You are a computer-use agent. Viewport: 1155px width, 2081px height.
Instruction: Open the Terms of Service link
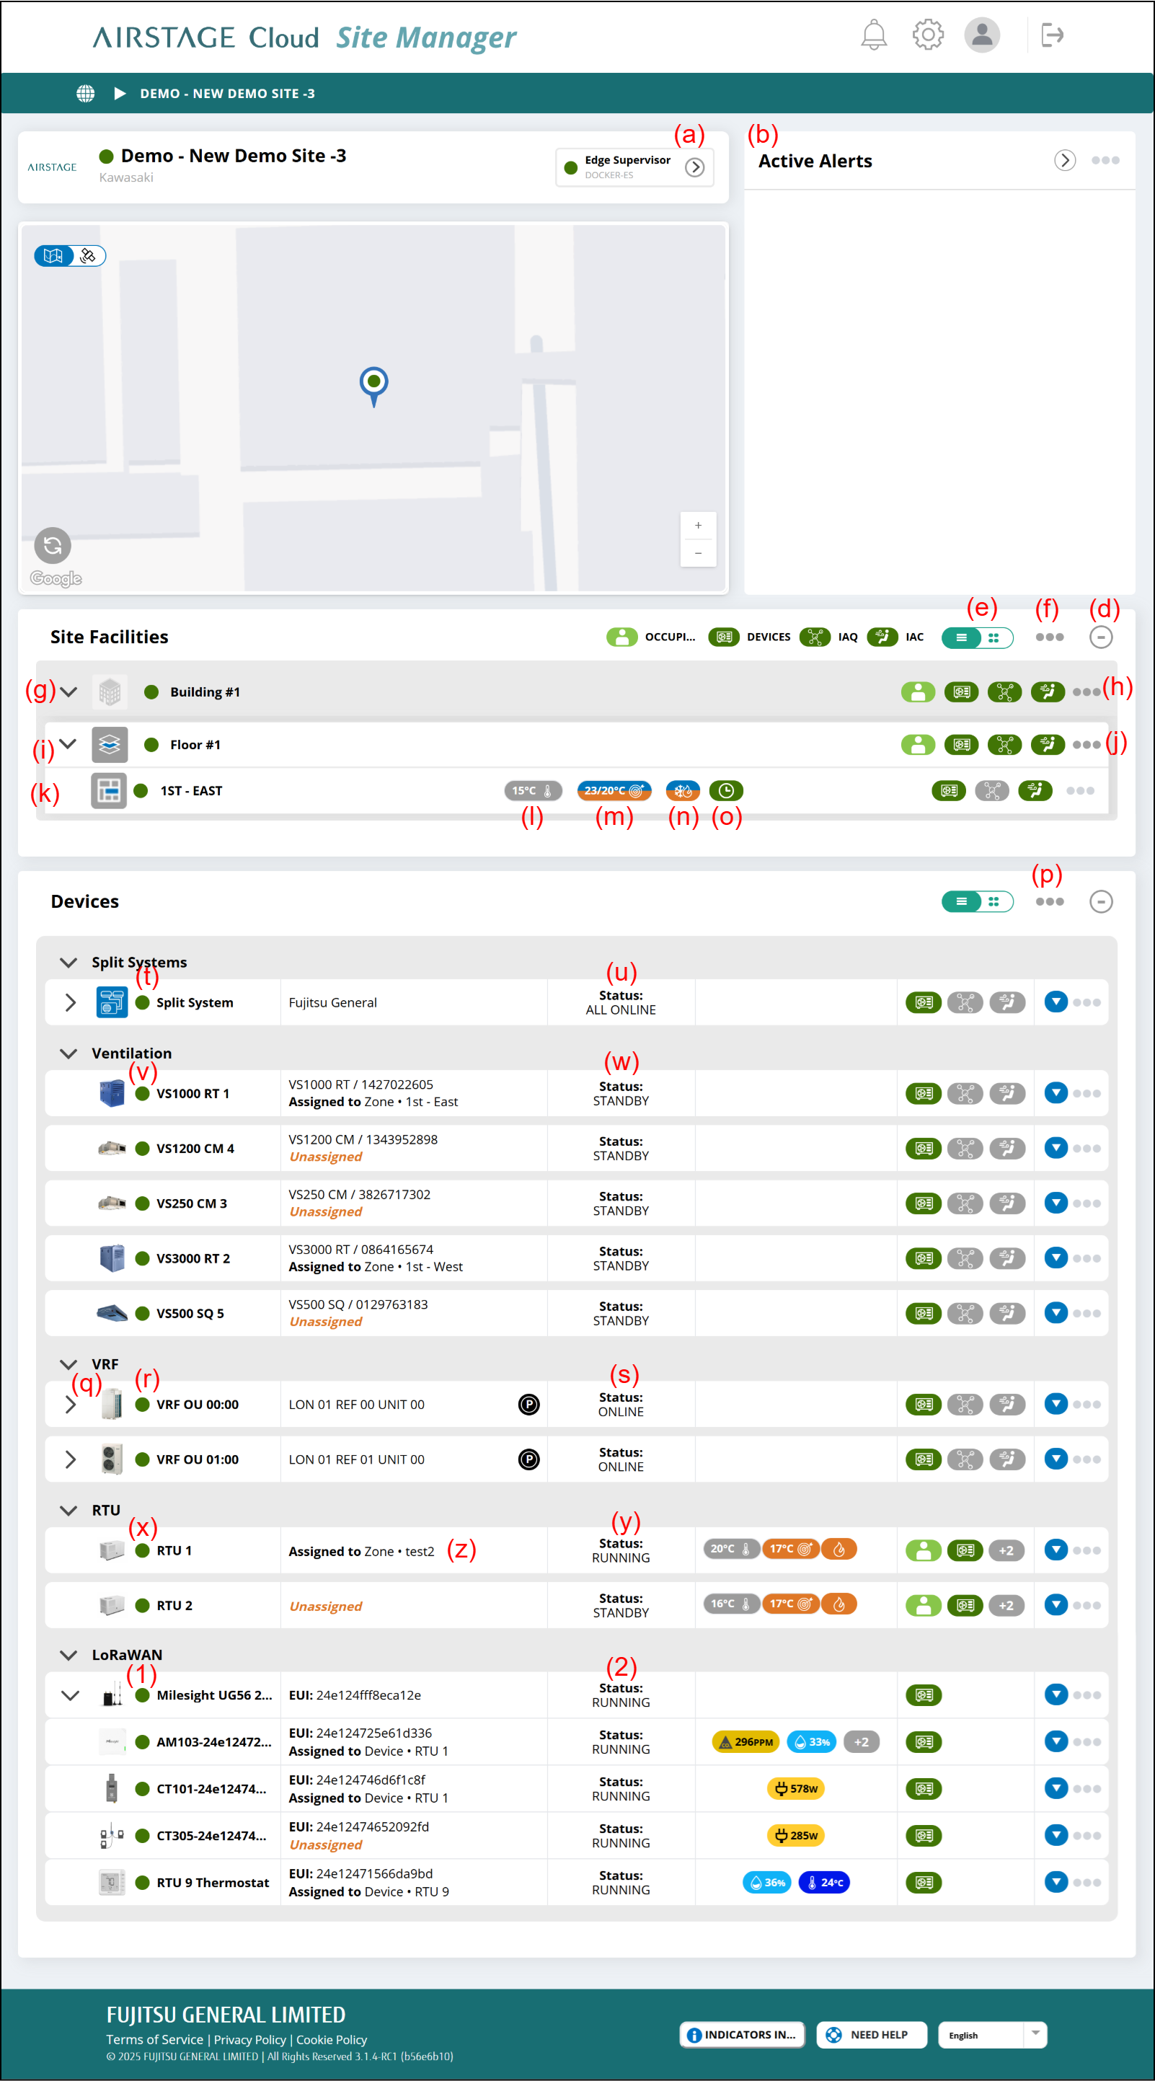click(154, 2039)
